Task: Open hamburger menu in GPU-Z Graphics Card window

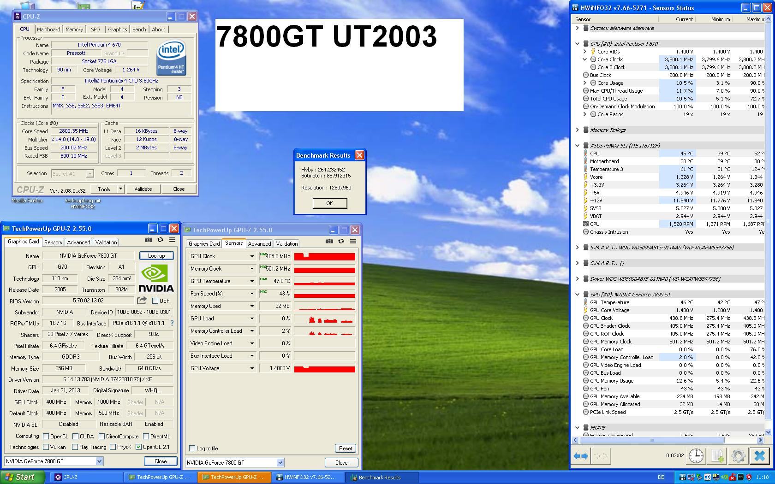Action: (172, 240)
